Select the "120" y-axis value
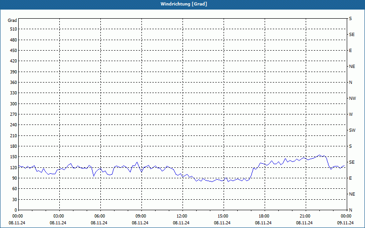 14,167
